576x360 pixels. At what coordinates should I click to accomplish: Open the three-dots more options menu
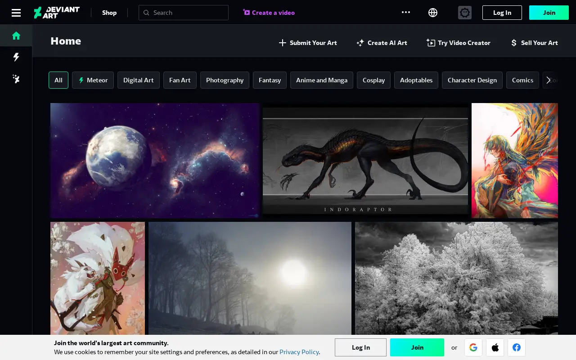point(406,12)
